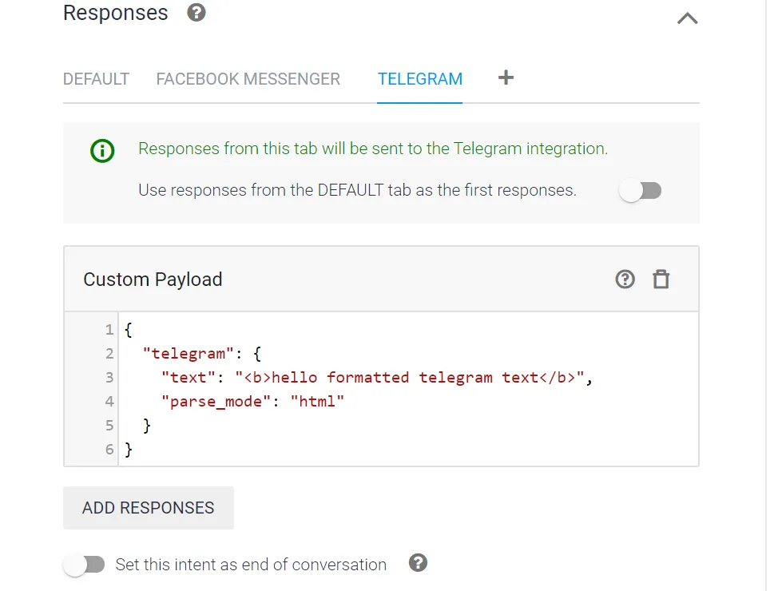Viewport: 770px width, 591px height.
Task: Place cursor on the "parse_mode" line
Action: click(256, 401)
